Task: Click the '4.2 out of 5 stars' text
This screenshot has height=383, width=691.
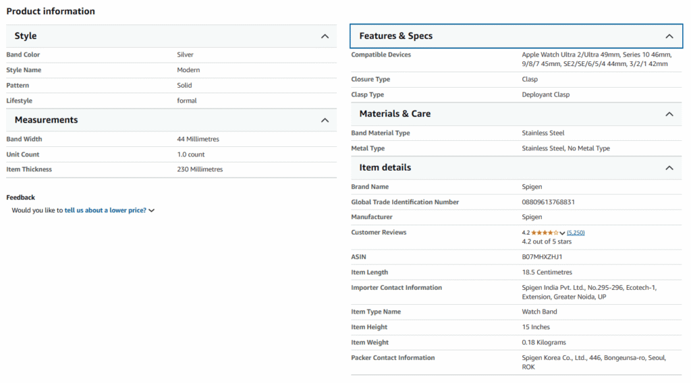Action: pyautogui.click(x=547, y=241)
